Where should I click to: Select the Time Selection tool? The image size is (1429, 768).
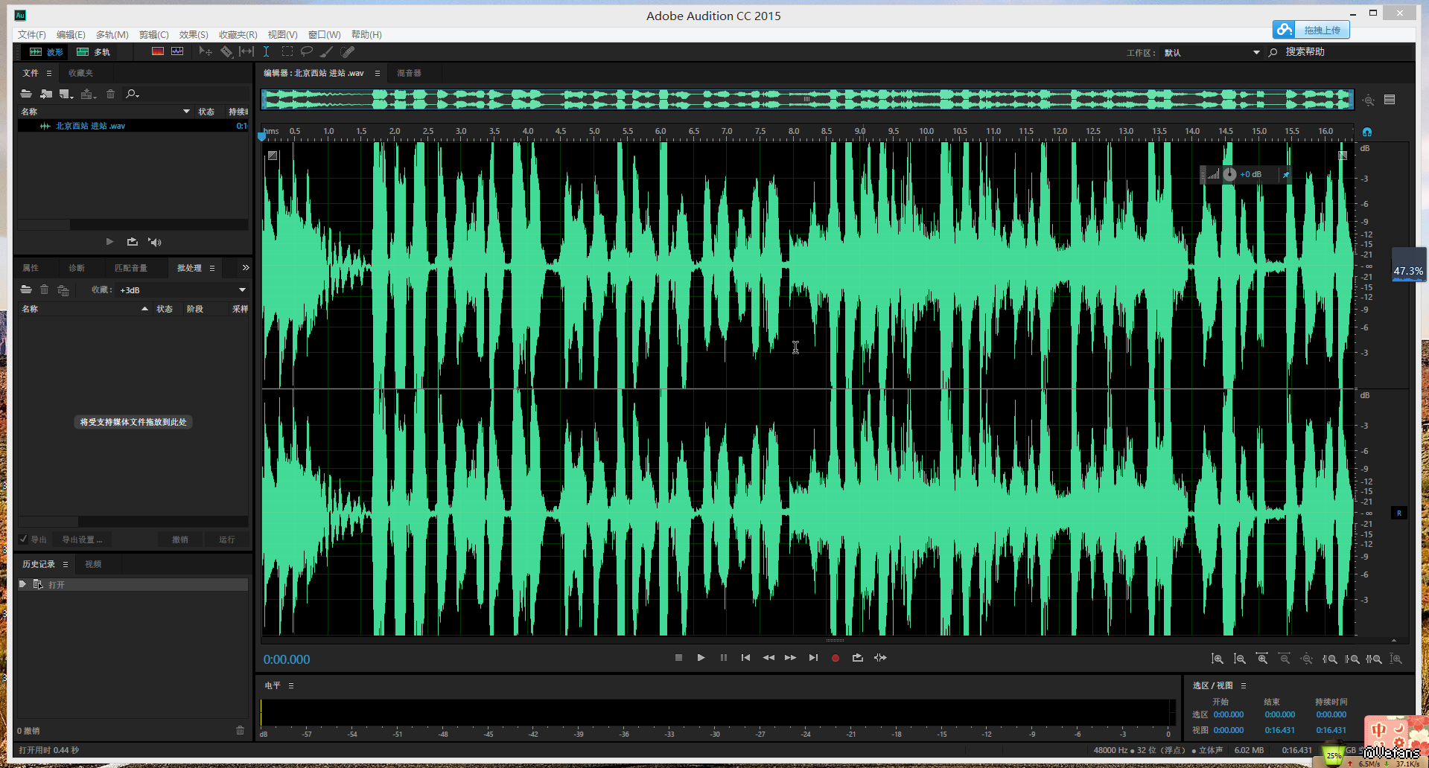[266, 52]
